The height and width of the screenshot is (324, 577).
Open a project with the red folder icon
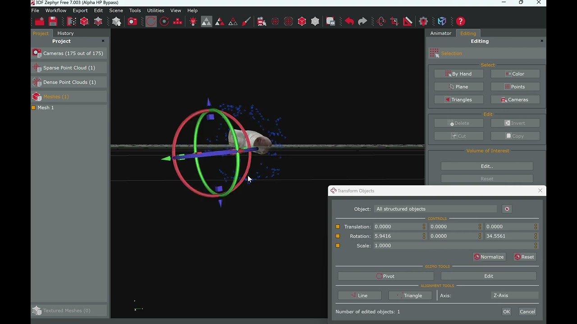[x=40, y=21]
